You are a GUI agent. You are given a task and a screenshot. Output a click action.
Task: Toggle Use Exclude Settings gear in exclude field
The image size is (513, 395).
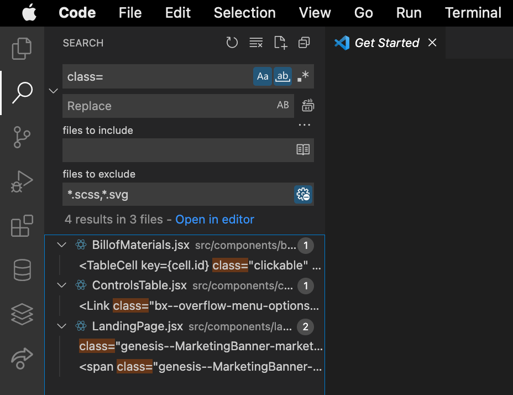[303, 194]
